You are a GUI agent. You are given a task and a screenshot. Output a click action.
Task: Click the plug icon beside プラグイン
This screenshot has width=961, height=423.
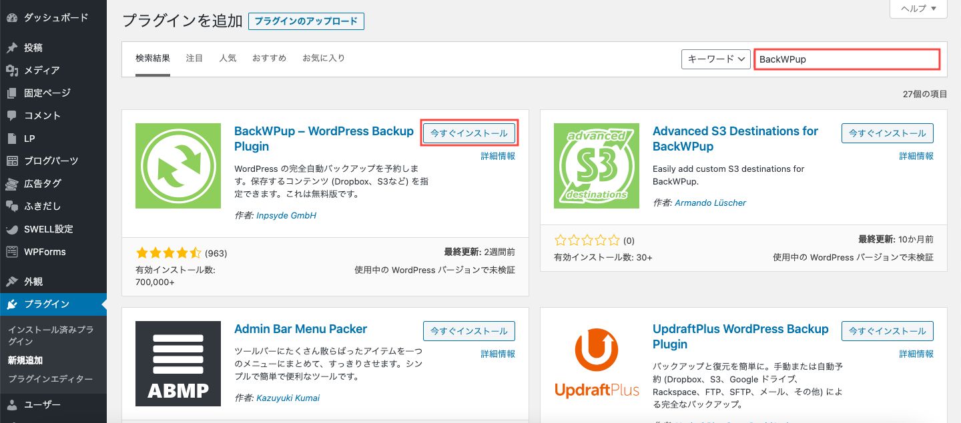click(11, 304)
